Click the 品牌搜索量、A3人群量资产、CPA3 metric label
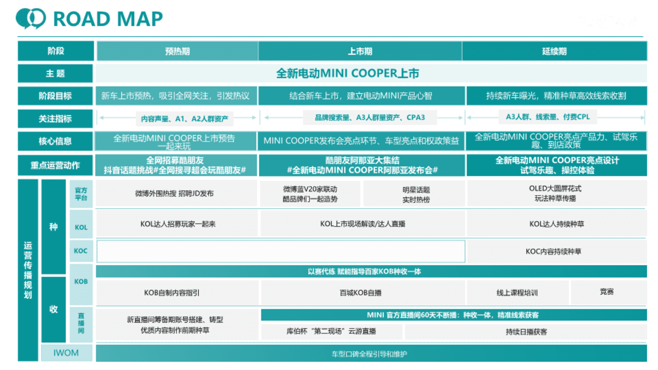658x370 pixels. pyautogui.click(x=370, y=118)
